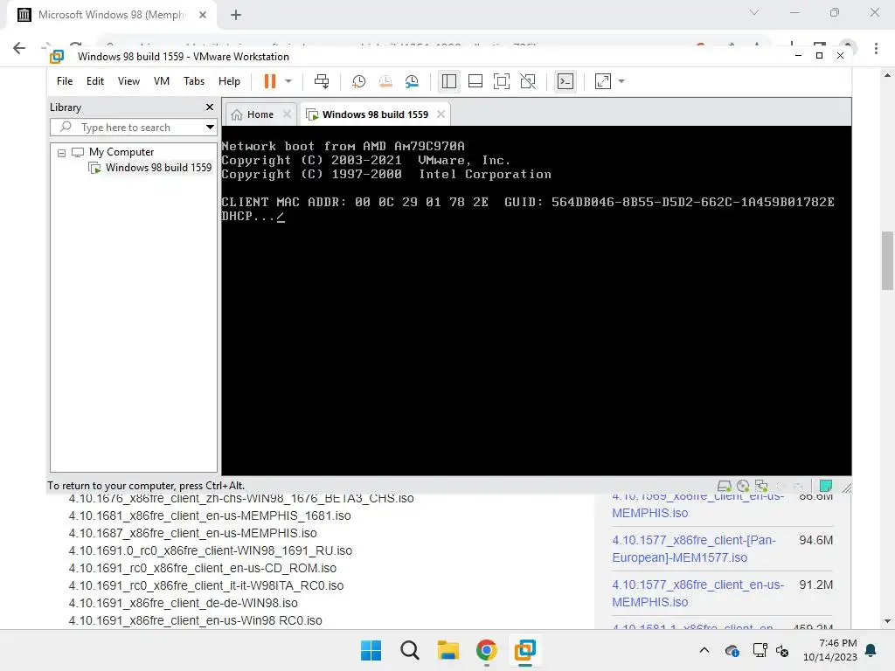Click the 94.6M file size value
Screen dimensions: 895x671
(815, 540)
